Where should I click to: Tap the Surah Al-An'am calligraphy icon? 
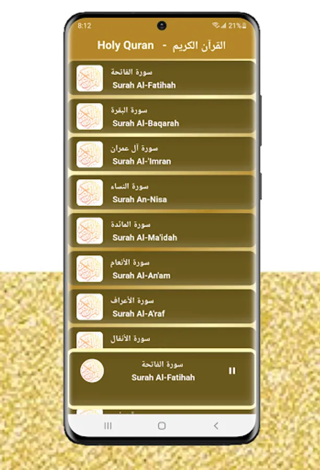point(90,268)
